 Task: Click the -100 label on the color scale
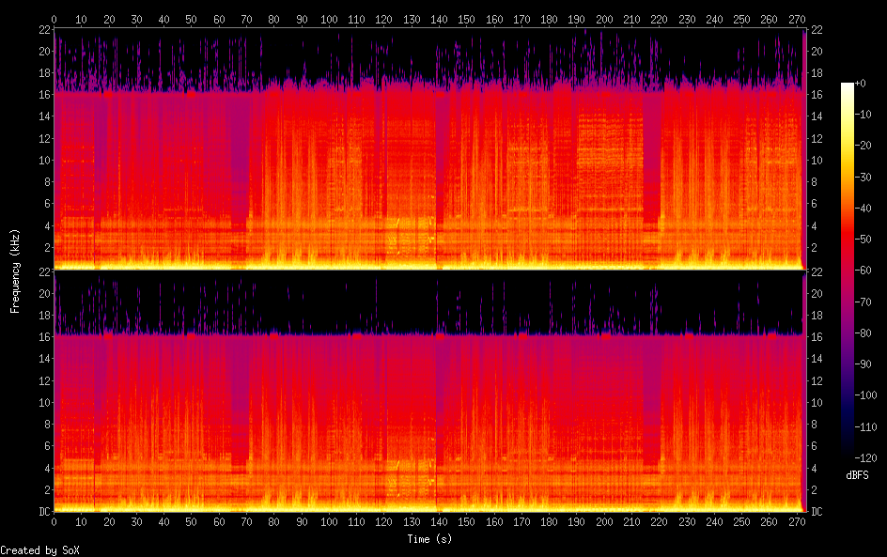point(870,394)
